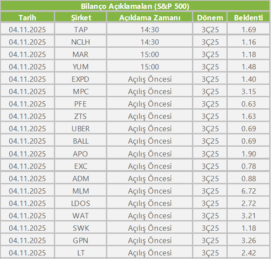This screenshot has height=259, width=271.
Task: Click the LT period cell 3Ç25
Action: [210, 253]
